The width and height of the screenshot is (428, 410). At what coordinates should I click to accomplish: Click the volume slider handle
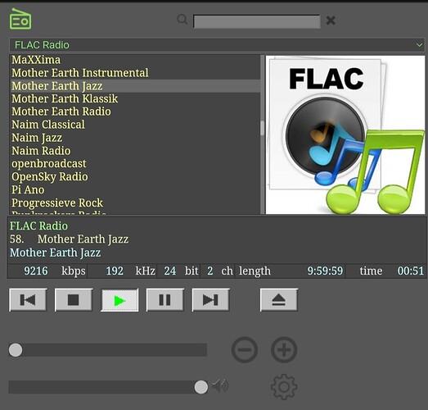coord(201,387)
